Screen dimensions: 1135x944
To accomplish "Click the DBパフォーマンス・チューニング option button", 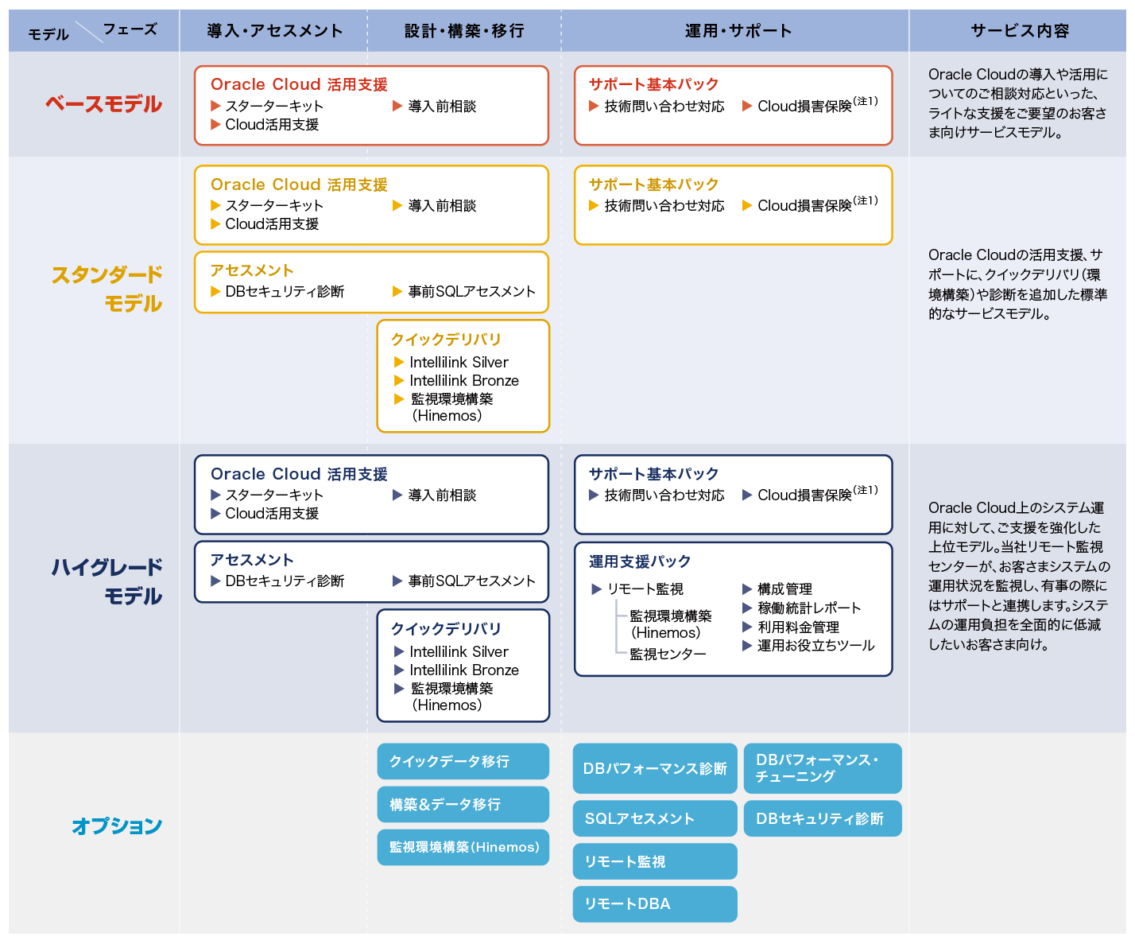I will [x=823, y=769].
